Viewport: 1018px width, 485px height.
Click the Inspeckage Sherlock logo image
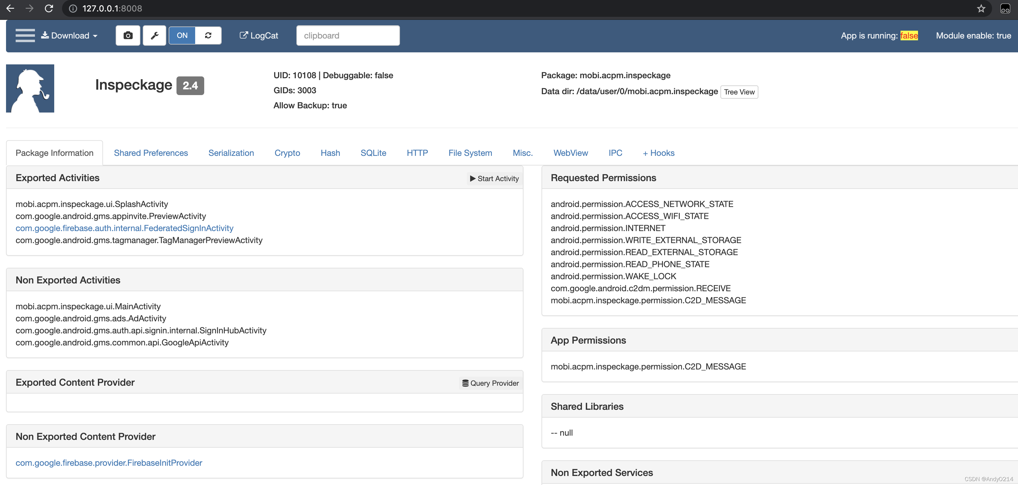[x=30, y=88]
